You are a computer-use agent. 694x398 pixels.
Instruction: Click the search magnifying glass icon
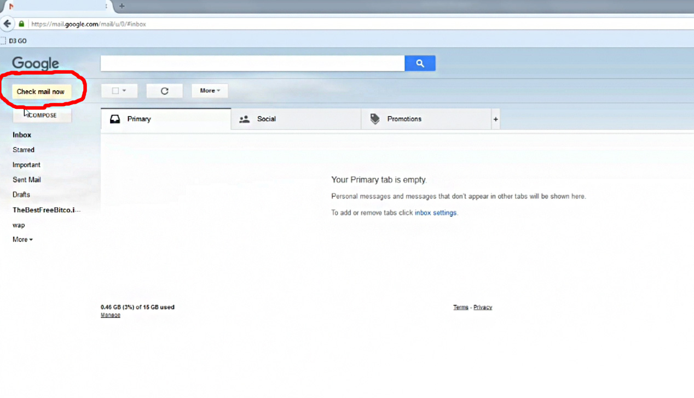(419, 63)
